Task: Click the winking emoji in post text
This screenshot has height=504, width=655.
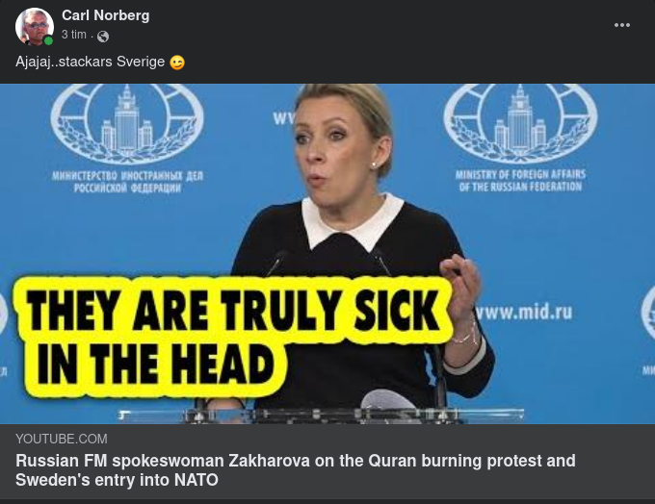Action: tap(177, 63)
